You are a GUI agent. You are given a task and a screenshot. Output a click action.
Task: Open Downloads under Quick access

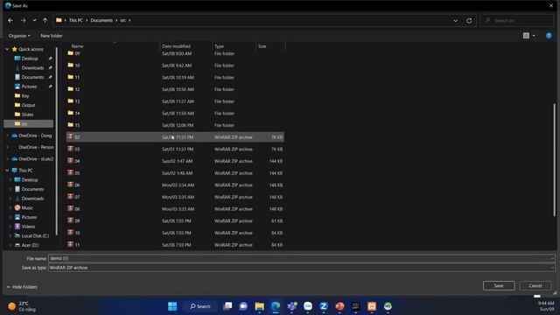pyautogui.click(x=32, y=68)
